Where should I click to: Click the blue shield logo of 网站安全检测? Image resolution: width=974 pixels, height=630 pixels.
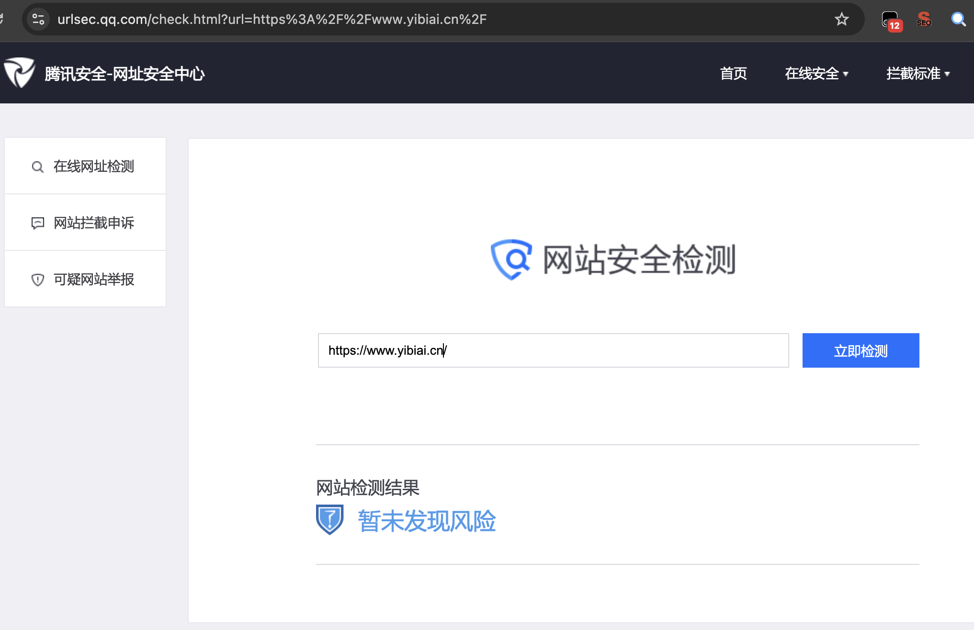point(511,259)
